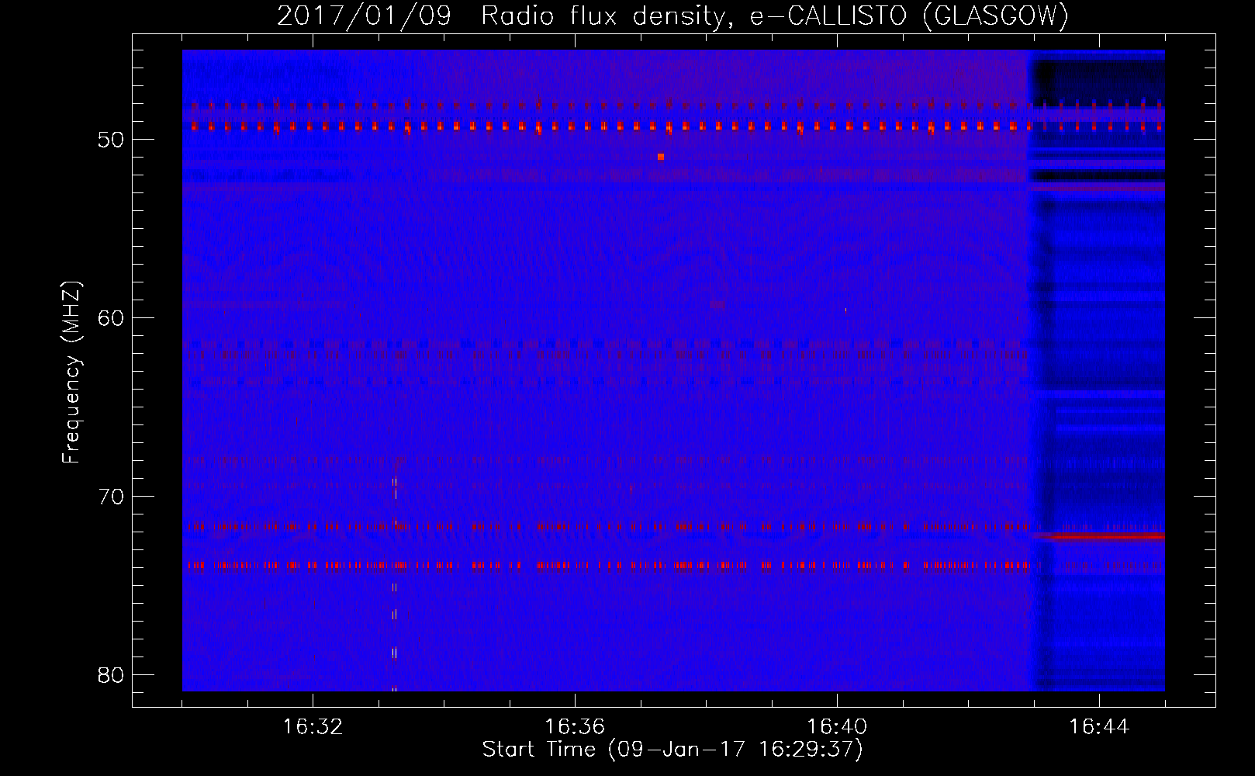The height and width of the screenshot is (776, 1255).
Task: Click the 16:36 time tick label
Action: 575,727
